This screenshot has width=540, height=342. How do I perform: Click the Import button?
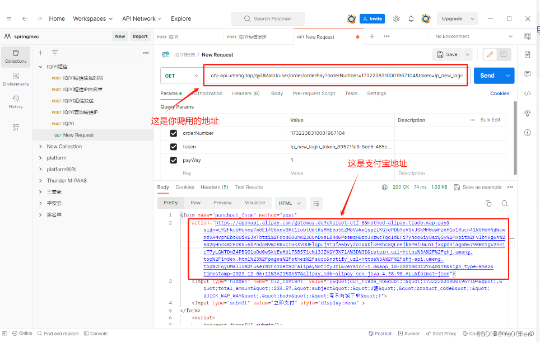(x=140, y=36)
